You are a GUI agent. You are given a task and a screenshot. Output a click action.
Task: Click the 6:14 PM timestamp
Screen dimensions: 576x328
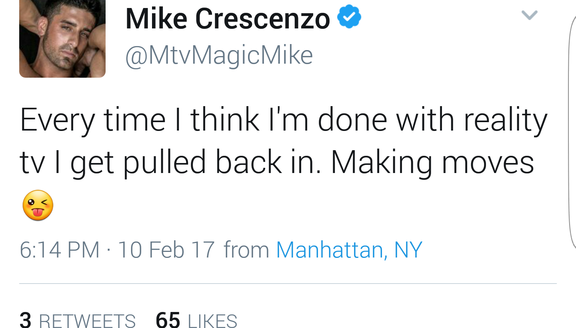60,250
